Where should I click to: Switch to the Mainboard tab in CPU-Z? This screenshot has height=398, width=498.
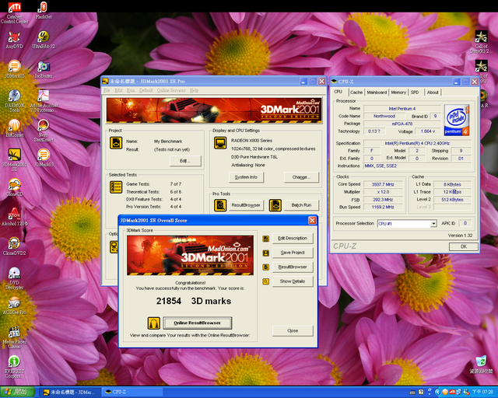(x=377, y=93)
